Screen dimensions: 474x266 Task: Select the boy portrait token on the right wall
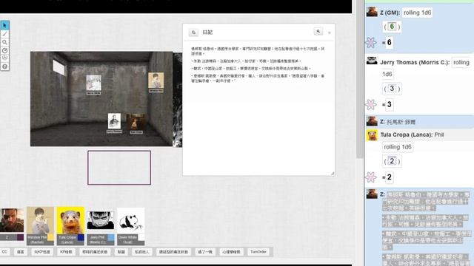pyautogui.click(x=156, y=81)
